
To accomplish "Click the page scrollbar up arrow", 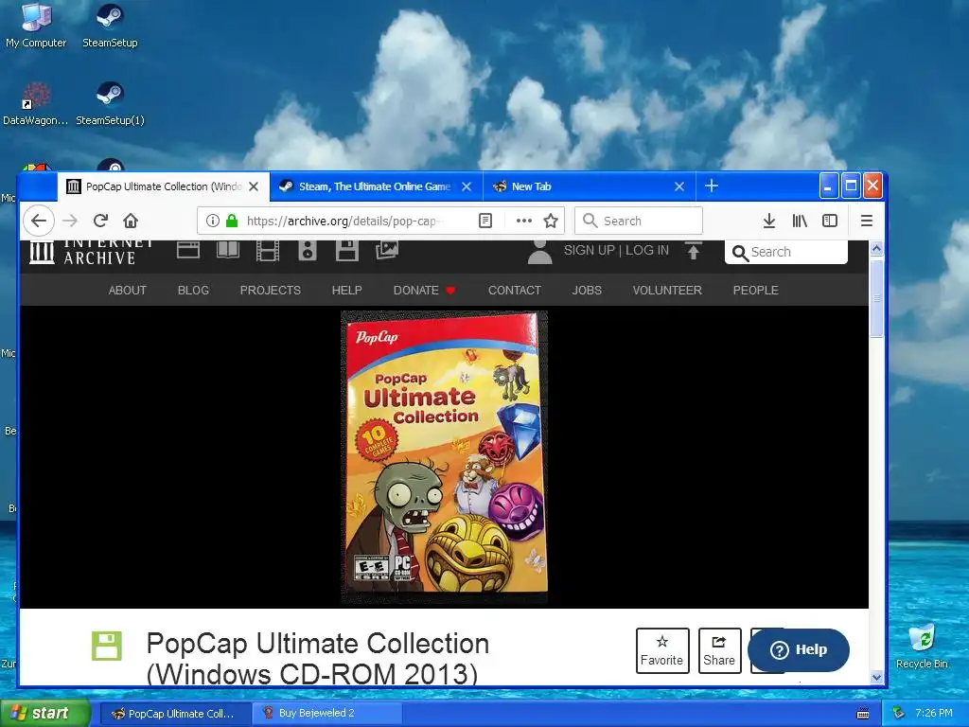I will pyautogui.click(x=876, y=249).
